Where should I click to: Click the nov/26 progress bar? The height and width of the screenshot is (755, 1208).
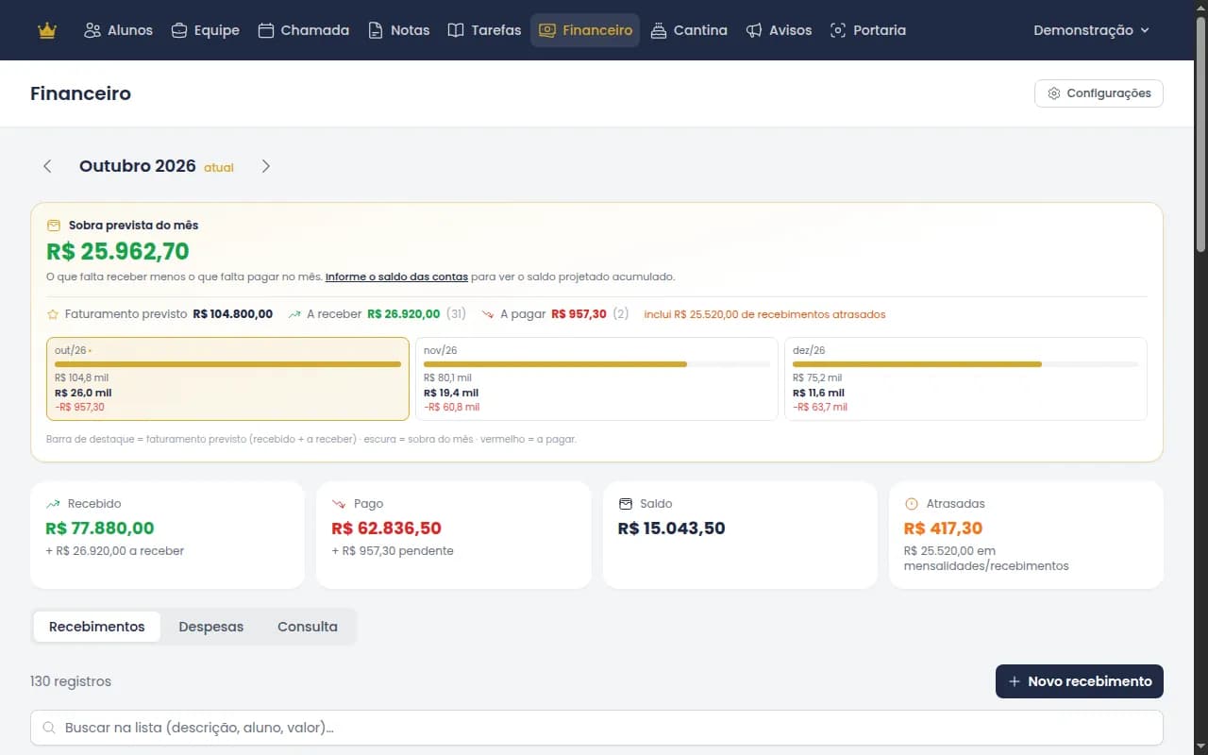coord(596,364)
